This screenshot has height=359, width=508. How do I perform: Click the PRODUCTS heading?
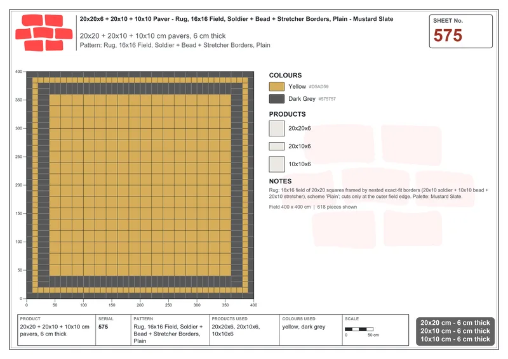click(288, 114)
